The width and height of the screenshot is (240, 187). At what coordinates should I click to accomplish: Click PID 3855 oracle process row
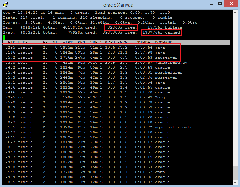click(88, 182)
